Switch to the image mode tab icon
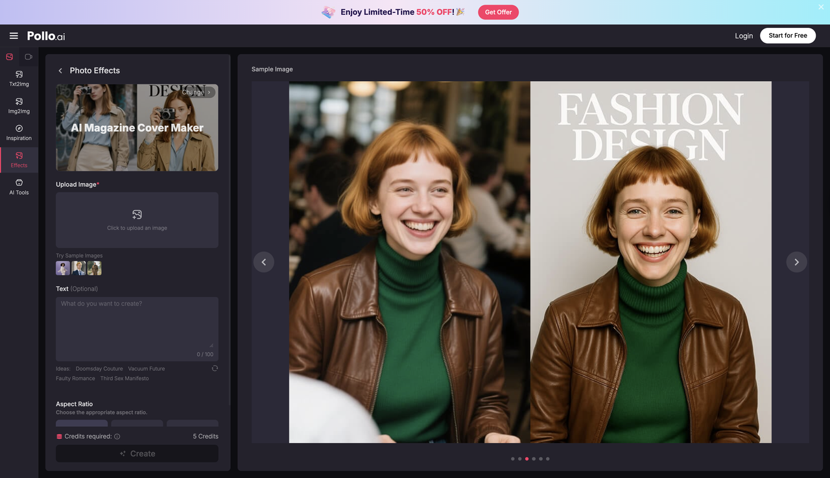 [x=9, y=57]
